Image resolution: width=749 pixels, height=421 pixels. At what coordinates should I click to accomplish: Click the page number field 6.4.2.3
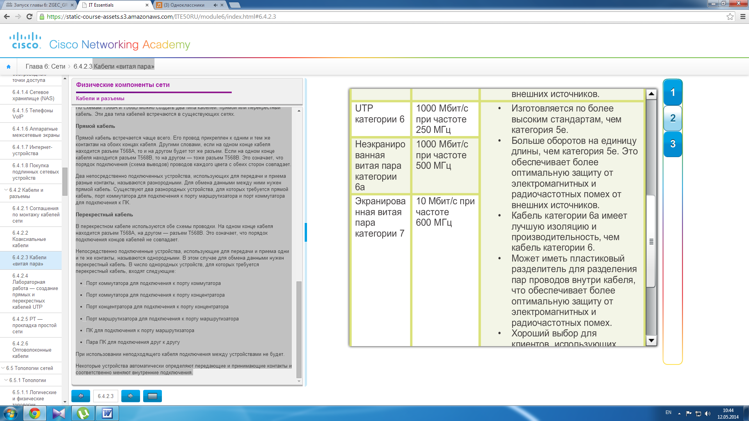(106, 396)
